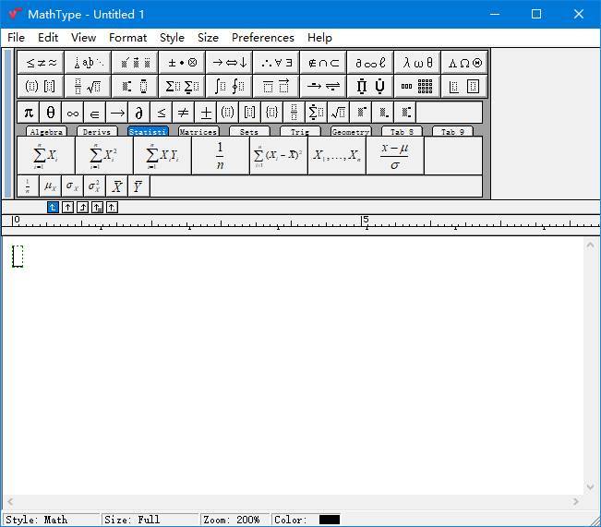Switch to the Sets tab
601x527 pixels.
tap(249, 131)
